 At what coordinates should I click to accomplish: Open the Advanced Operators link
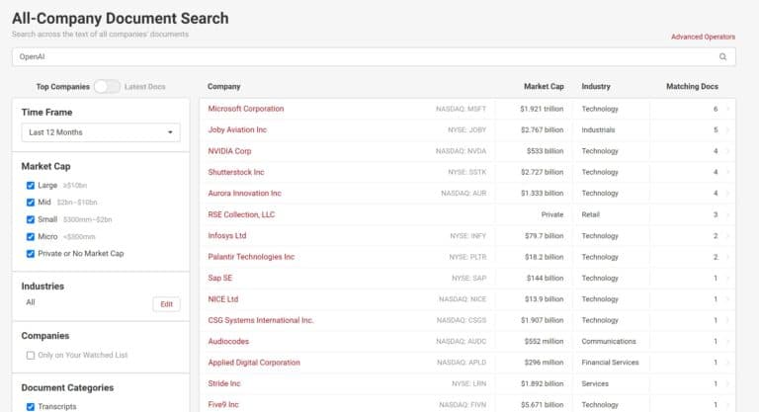point(703,37)
